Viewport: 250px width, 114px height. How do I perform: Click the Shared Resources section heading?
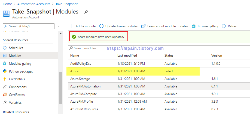[16, 40]
